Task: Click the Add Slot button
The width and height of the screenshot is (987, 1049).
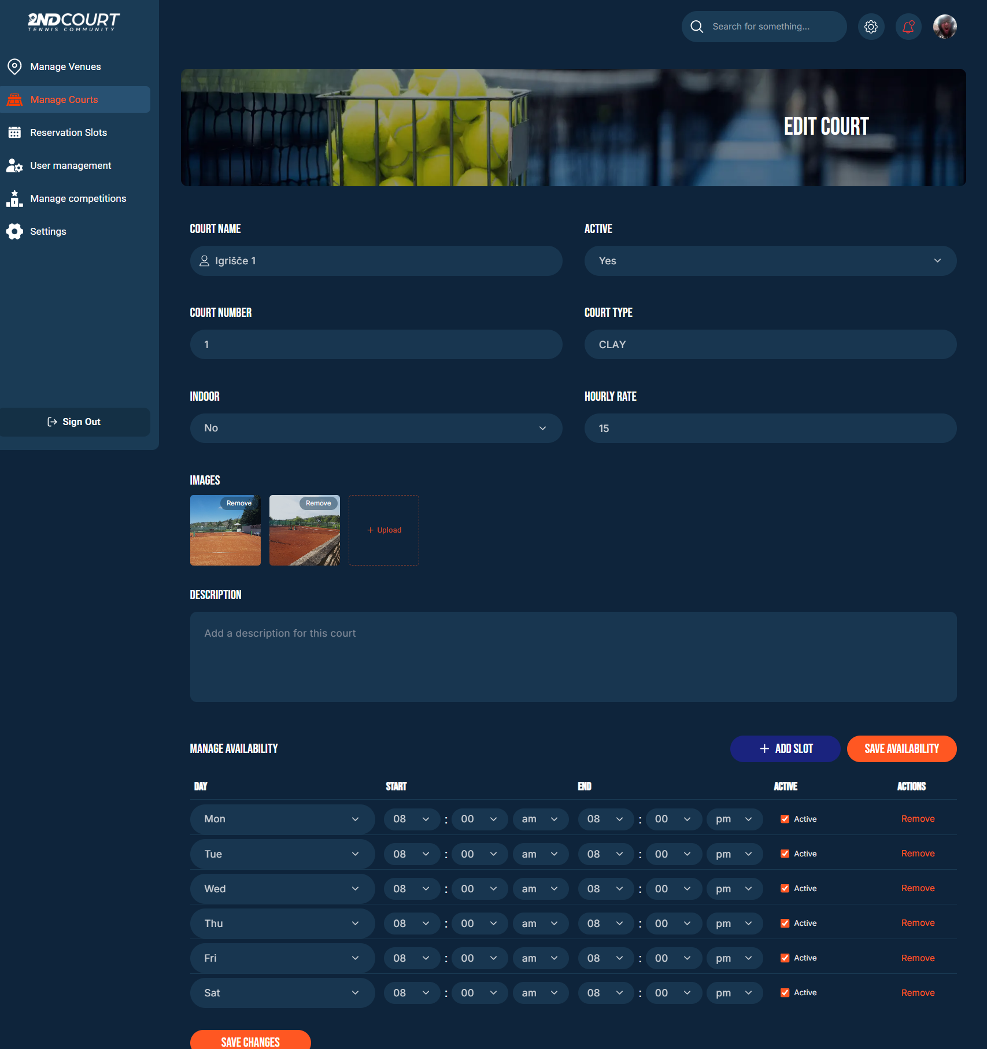Action: click(785, 748)
